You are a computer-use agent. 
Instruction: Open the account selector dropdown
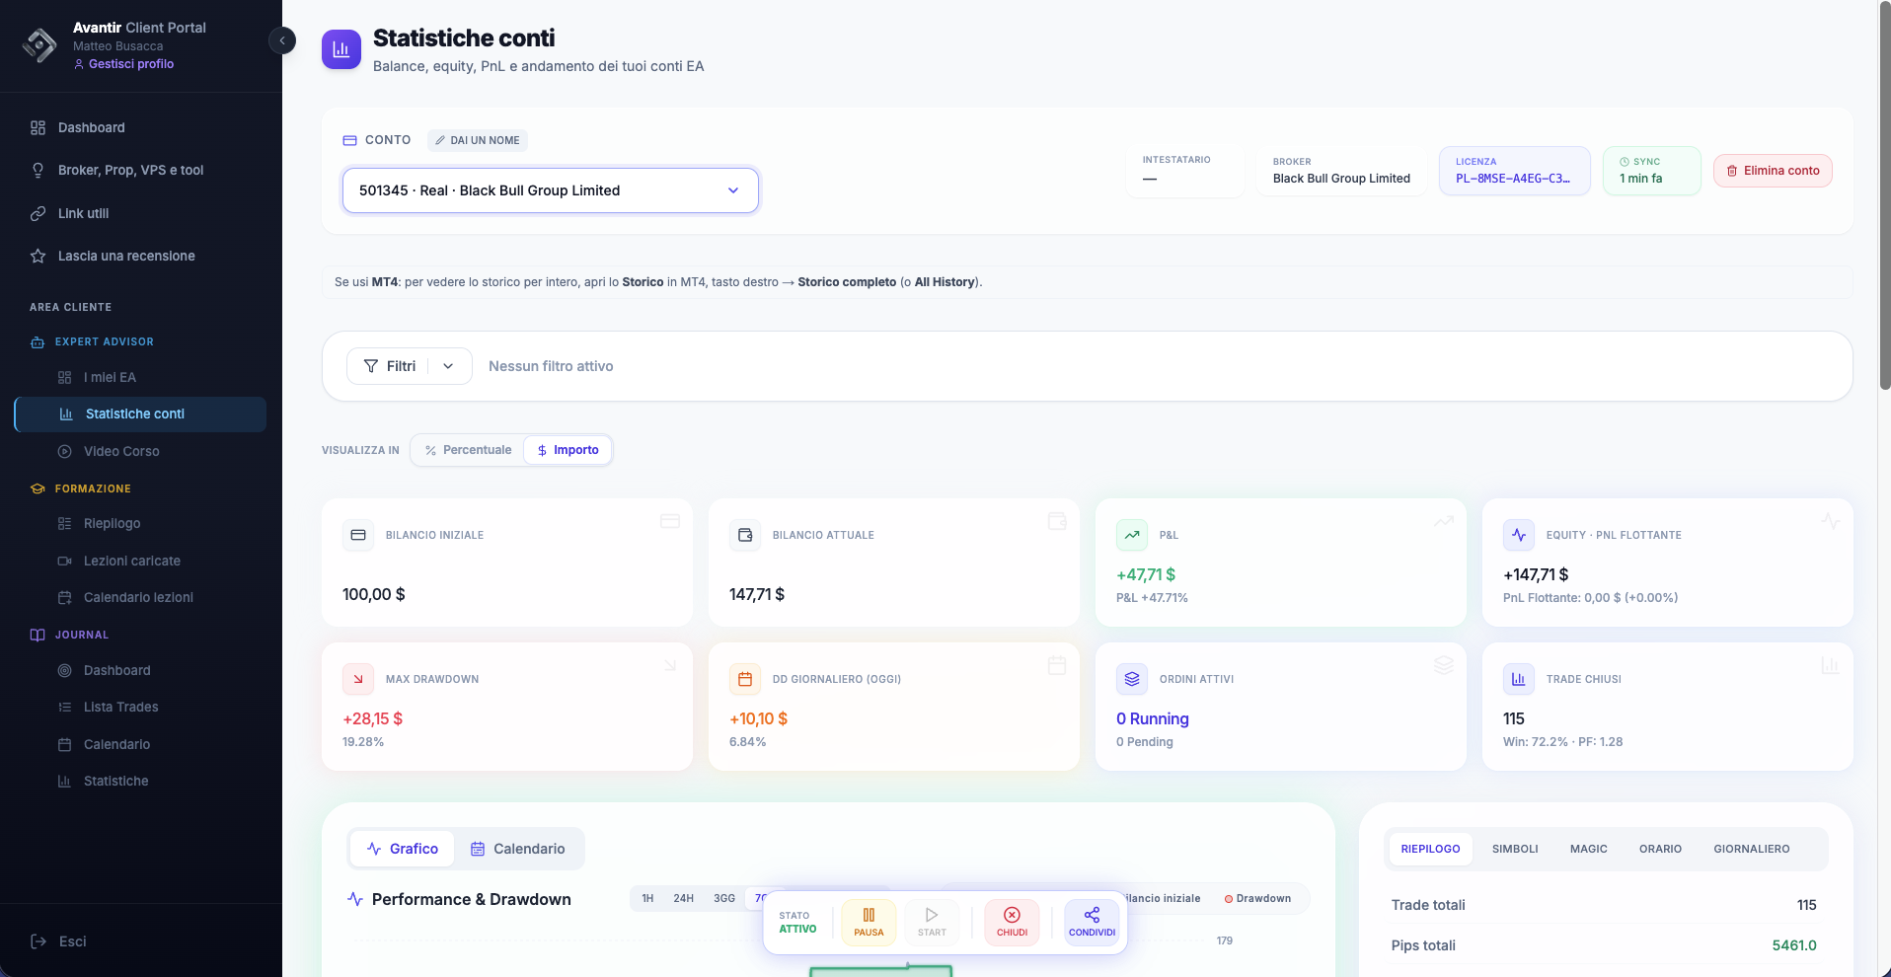coord(550,190)
